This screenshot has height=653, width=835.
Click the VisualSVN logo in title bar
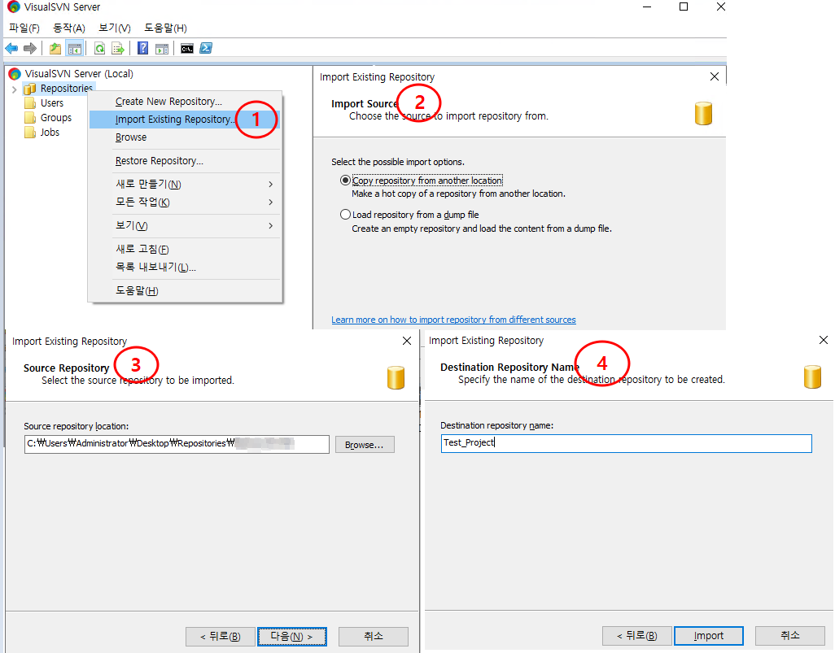14,7
